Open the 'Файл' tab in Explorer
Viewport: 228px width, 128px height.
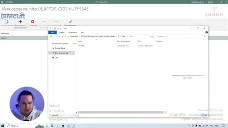coord(52,32)
